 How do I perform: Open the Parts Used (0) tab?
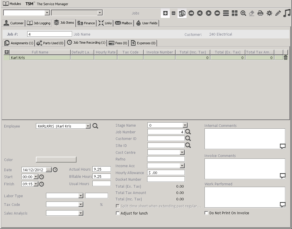50,43
